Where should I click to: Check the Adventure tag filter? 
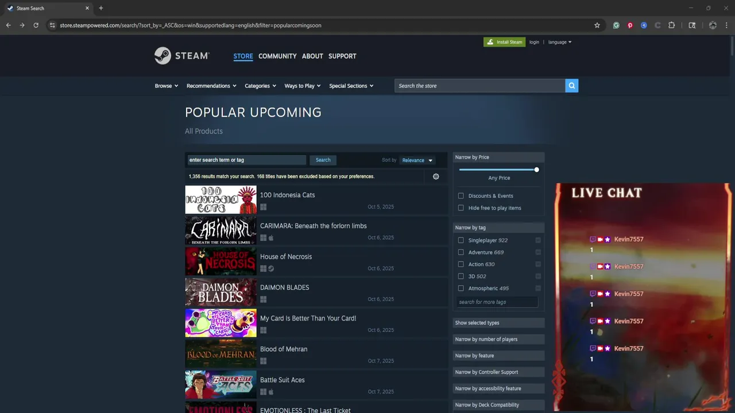pyautogui.click(x=461, y=252)
